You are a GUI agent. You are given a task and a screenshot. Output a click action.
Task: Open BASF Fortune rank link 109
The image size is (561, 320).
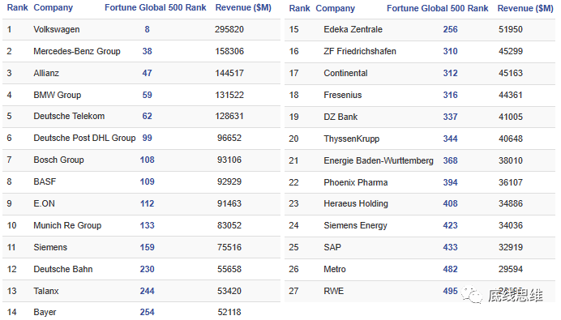(147, 181)
